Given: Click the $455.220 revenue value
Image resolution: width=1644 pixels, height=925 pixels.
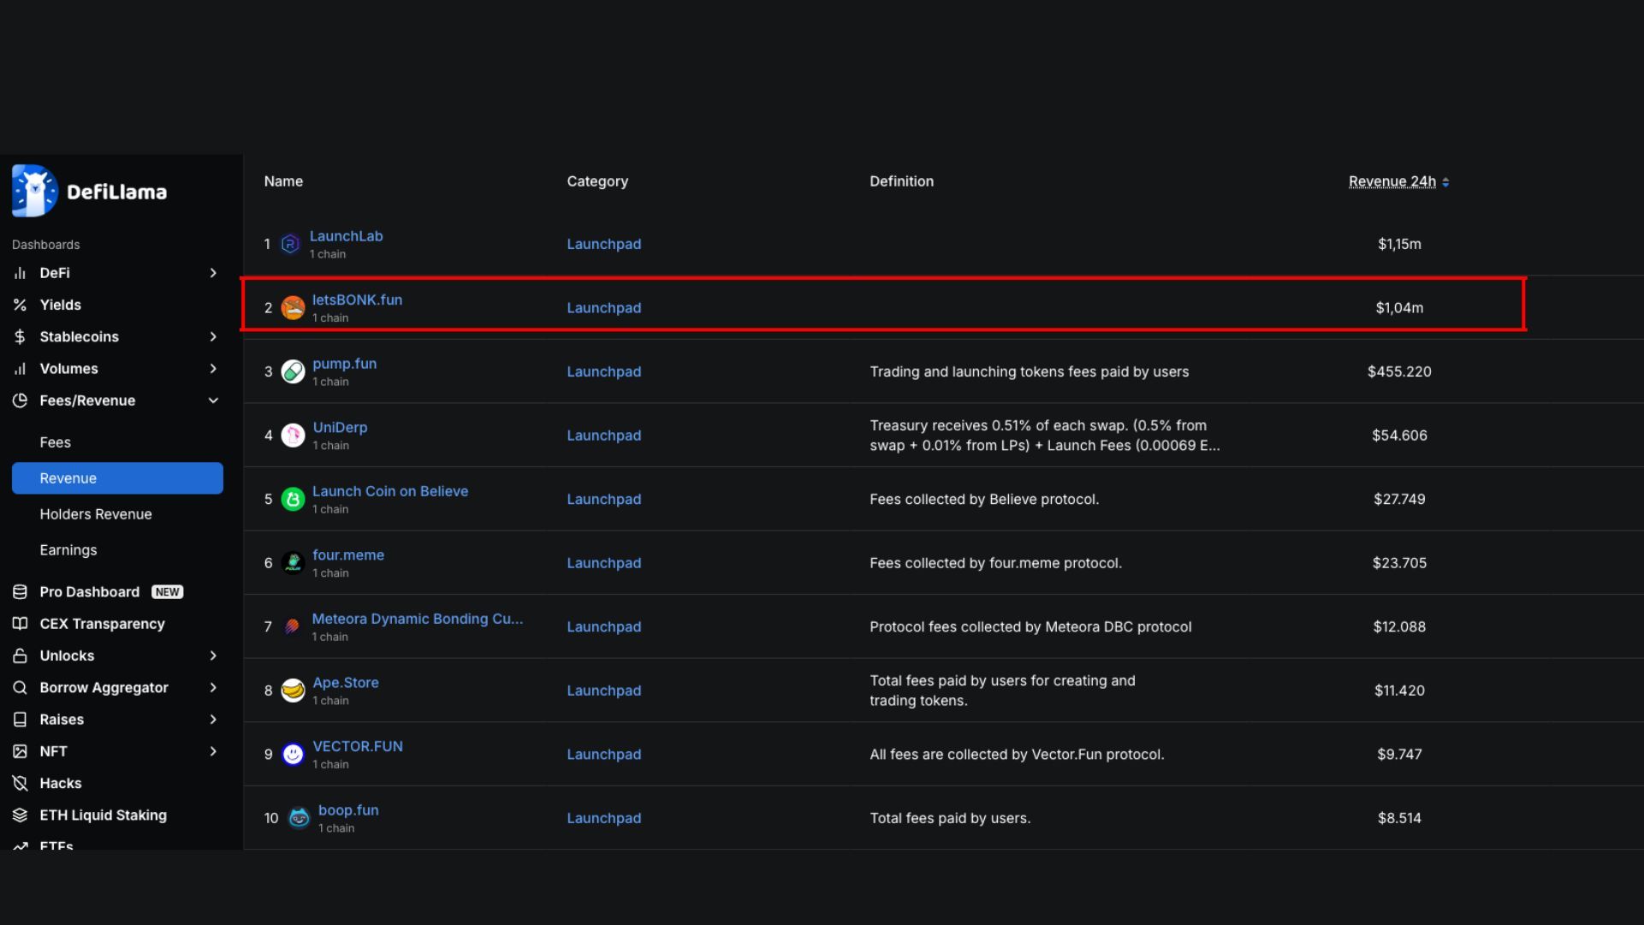Looking at the screenshot, I should click(x=1399, y=371).
